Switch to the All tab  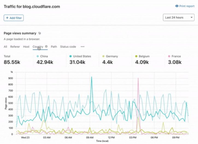[x=5, y=47]
